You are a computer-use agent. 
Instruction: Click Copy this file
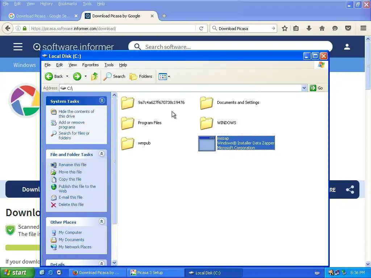(x=70, y=179)
